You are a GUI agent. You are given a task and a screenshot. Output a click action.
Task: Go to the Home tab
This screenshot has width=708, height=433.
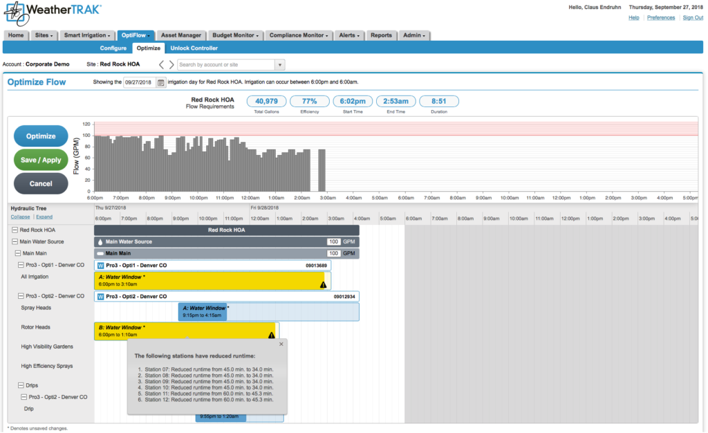point(16,35)
